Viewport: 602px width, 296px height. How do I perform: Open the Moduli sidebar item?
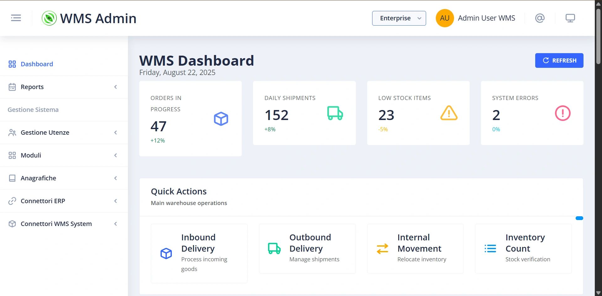click(x=31, y=155)
